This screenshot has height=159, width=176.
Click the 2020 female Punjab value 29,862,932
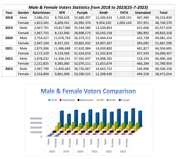click(84, 43)
